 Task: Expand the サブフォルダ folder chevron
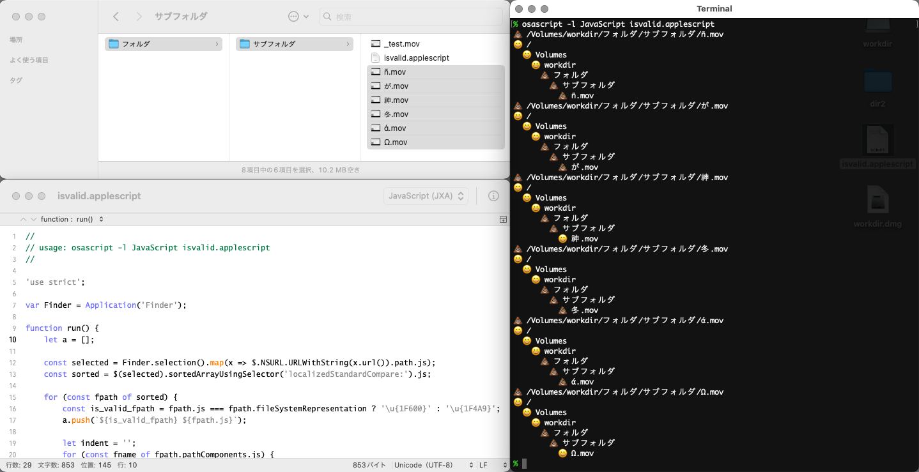348,44
